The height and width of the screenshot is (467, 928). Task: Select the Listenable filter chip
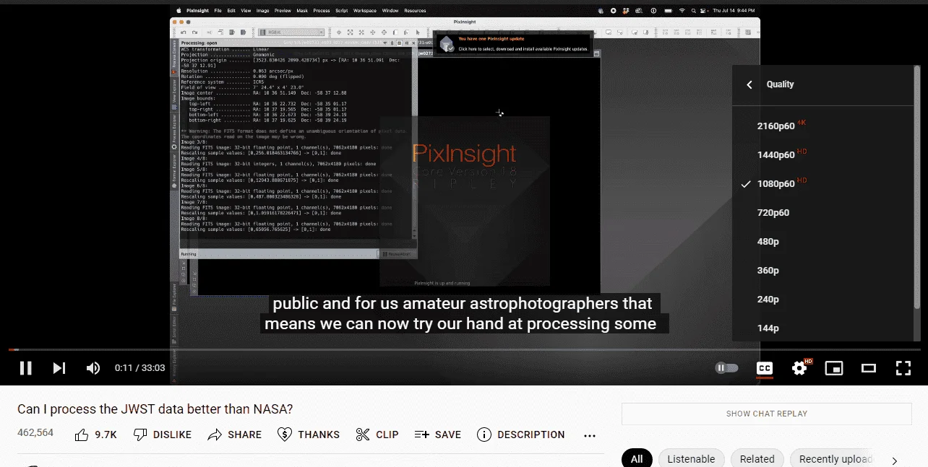[691, 459]
